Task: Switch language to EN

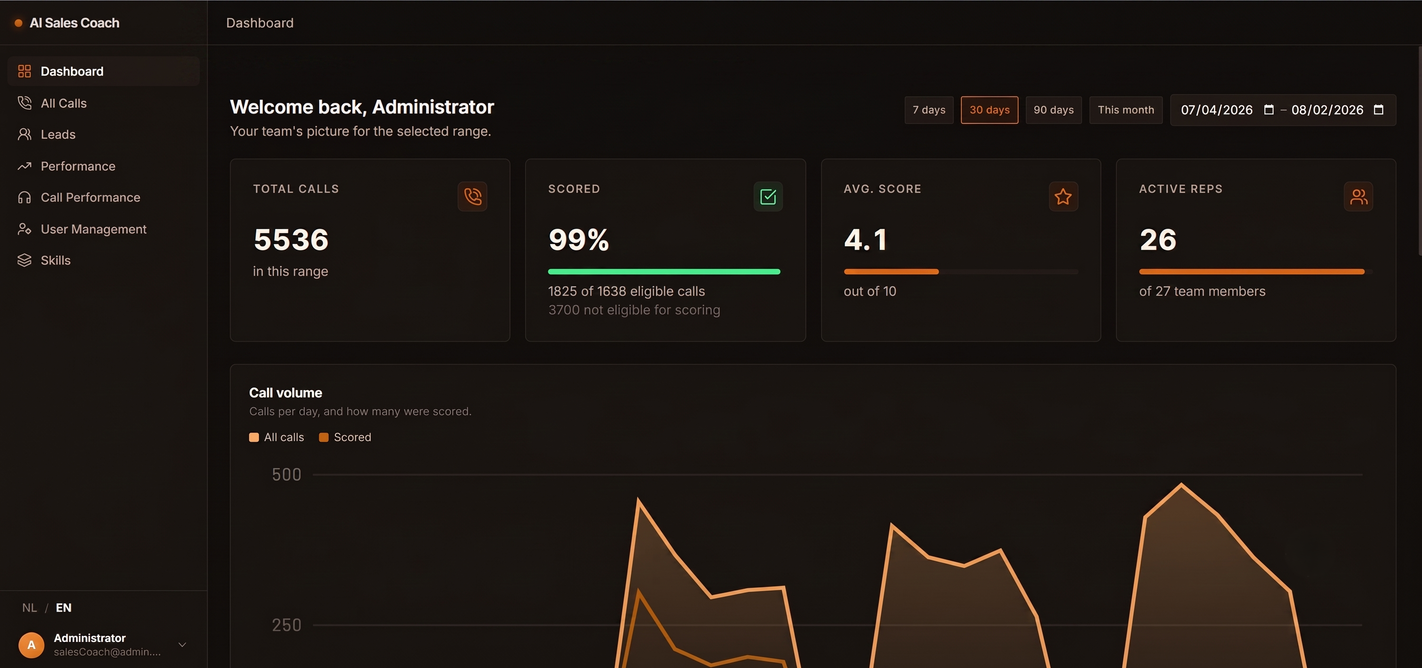Action: point(64,608)
